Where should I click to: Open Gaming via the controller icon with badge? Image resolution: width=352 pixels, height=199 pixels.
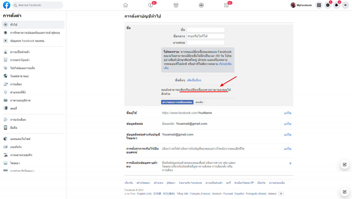coord(226,5)
